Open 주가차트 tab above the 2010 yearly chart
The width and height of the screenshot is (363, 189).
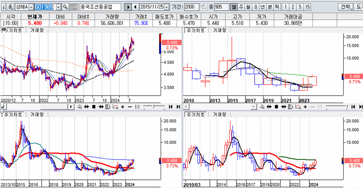pos(196,30)
